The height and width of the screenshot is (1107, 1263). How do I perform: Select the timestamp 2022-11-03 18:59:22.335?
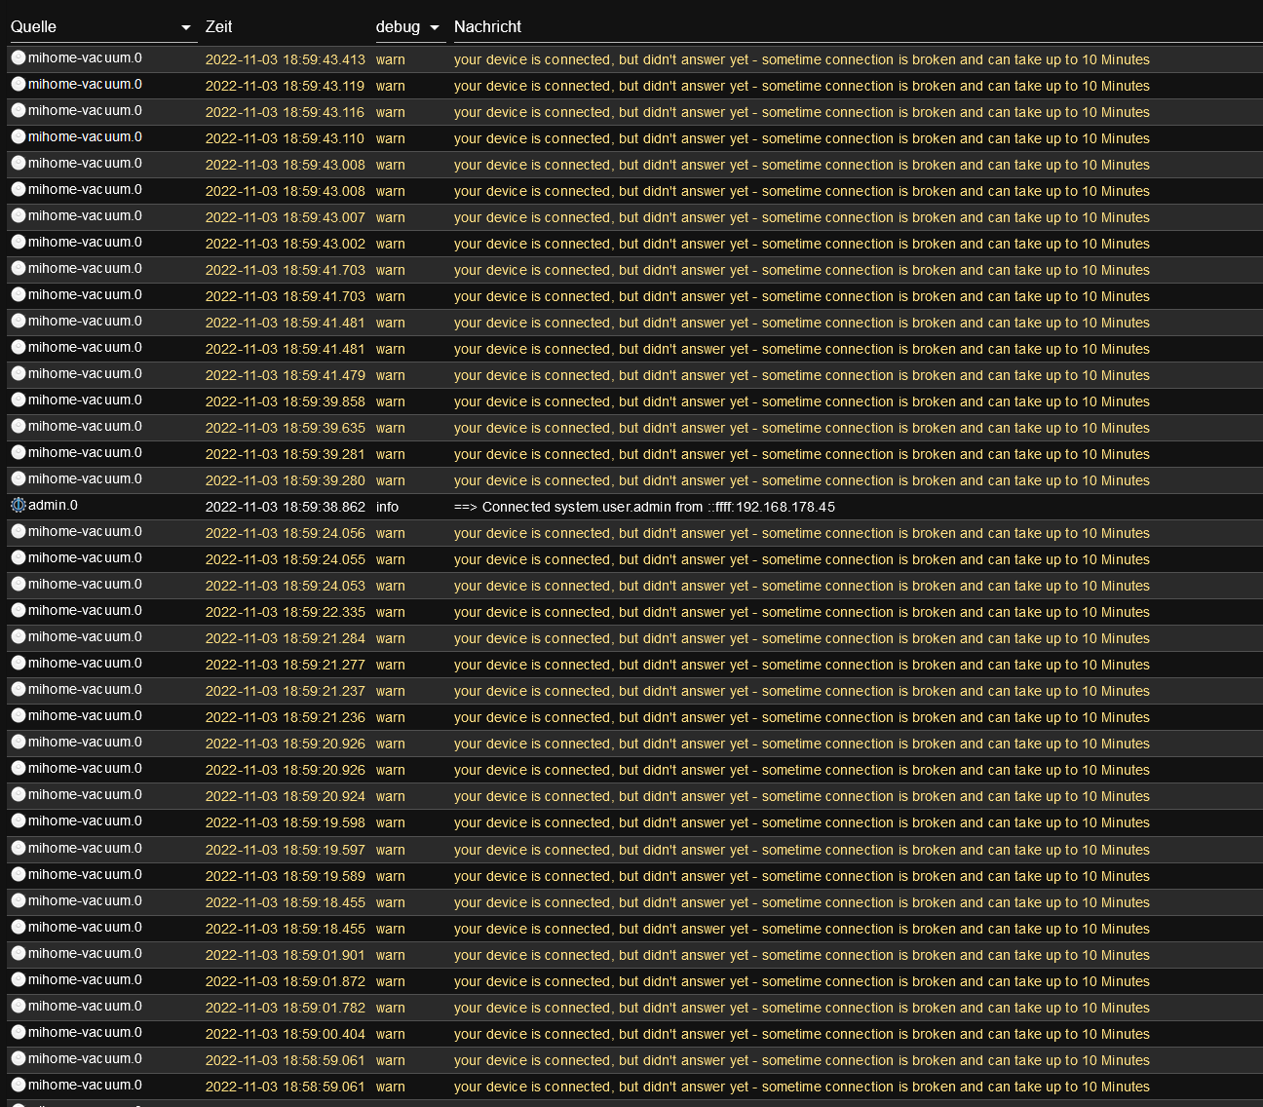click(x=286, y=612)
